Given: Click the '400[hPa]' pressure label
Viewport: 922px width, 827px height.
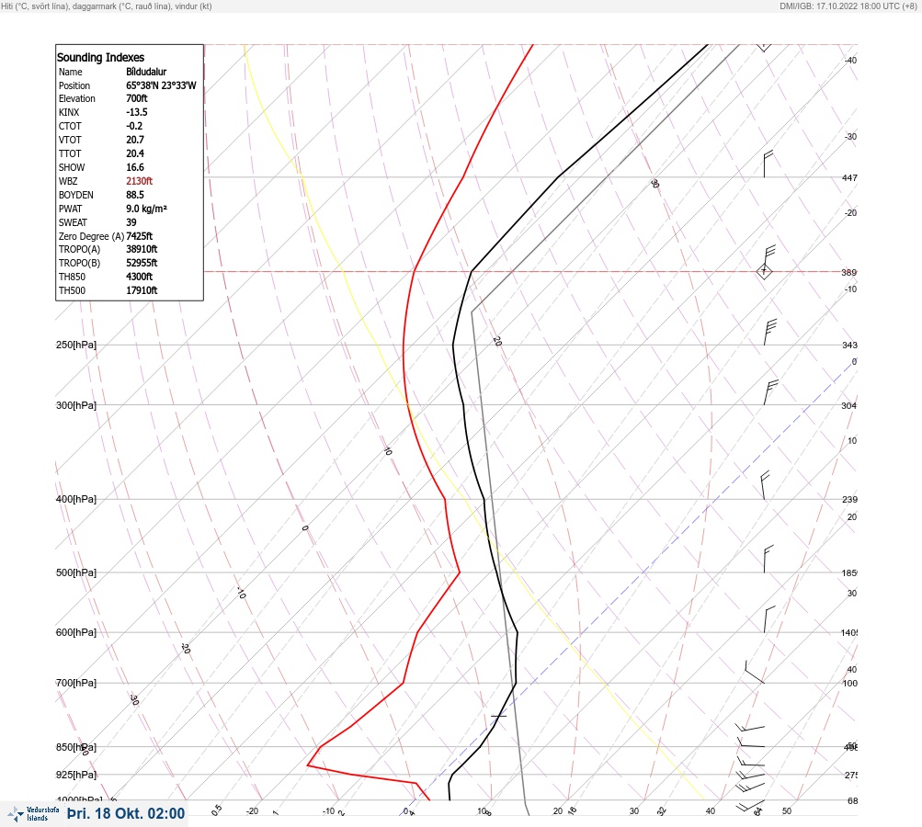Looking at the screenshot, I should click(76, 499).
